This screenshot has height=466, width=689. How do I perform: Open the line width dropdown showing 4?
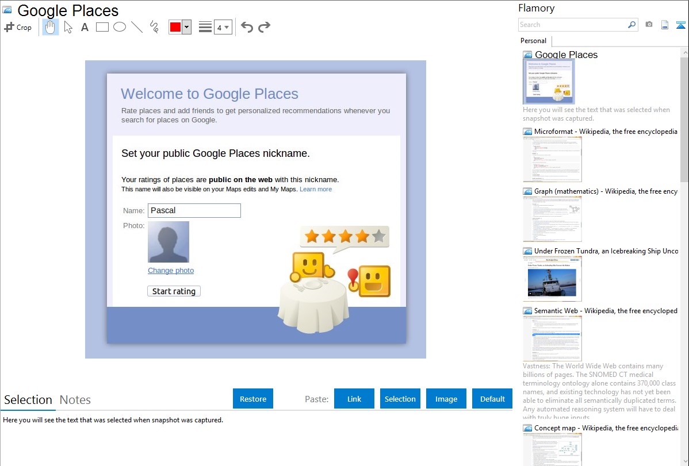(x=223, y=27)
